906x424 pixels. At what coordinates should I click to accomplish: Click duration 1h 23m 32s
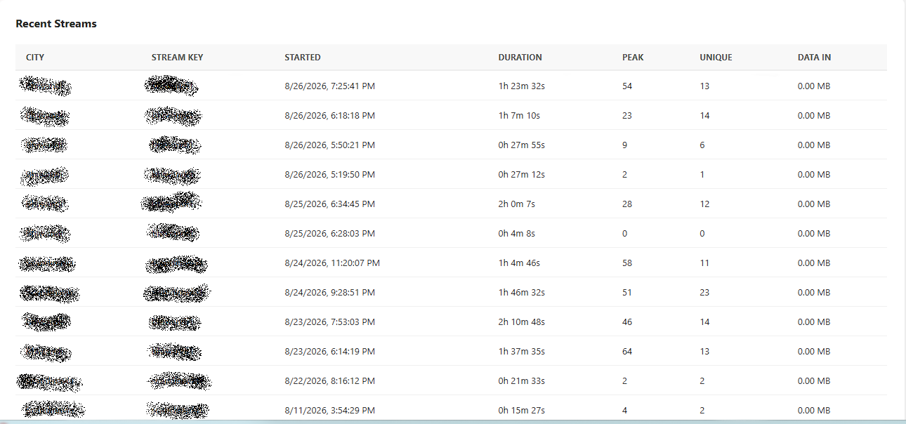pyautogui.click(x=522, y=86)
